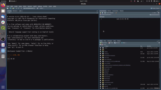Refresh the Files pane listing

pyautogui.click(x=159, y=43)
